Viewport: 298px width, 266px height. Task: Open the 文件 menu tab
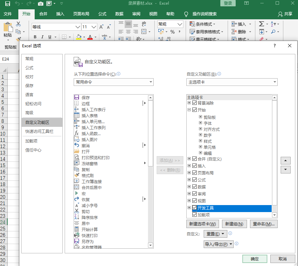[8, 14]
